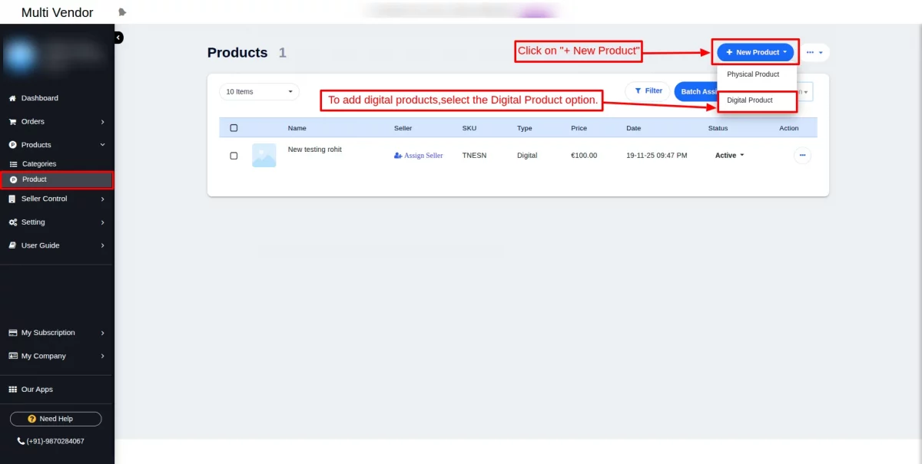Click the product name New testing rohit
The width and height of the screenshot is (922, 464).
(315, 150)
